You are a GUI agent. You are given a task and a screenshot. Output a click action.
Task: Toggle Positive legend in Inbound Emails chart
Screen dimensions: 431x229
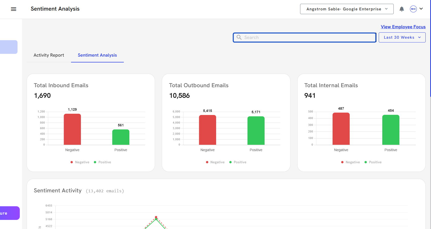click(x=102, y=162)
